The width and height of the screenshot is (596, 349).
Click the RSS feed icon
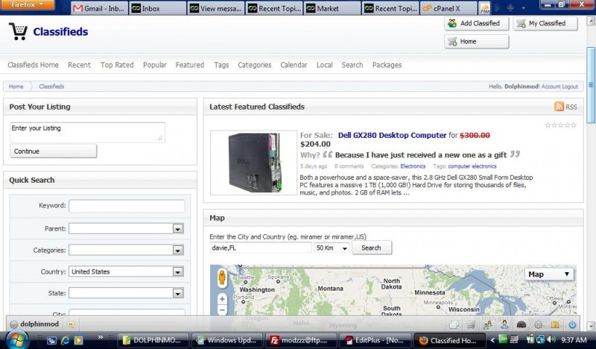click(559, 107)
